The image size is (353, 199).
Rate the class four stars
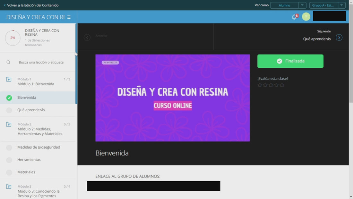coord(276,85)
